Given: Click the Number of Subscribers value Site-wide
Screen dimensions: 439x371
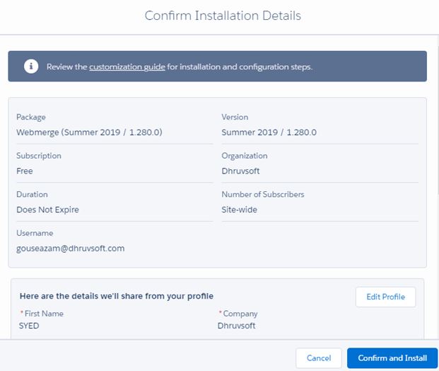Looking at the screenshot, I should (x=240, y=210).
